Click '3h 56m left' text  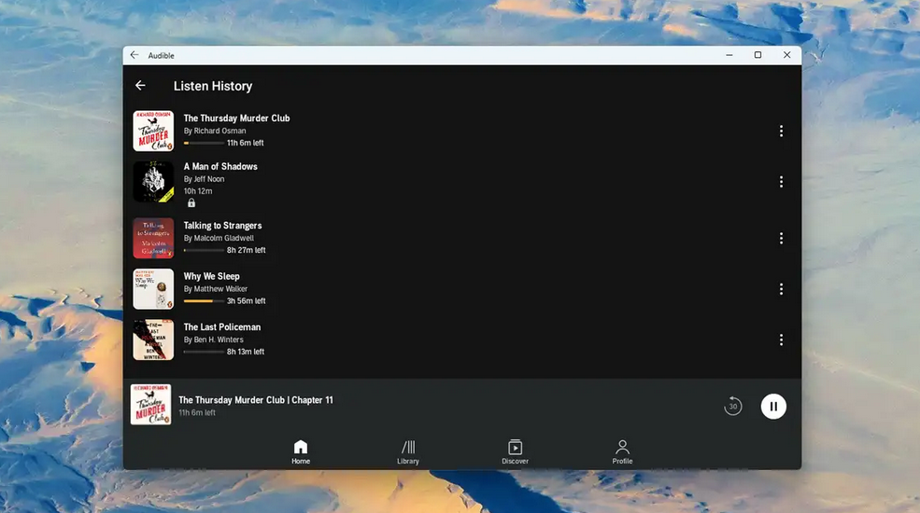pyautogui.click(x=247, y=301)
